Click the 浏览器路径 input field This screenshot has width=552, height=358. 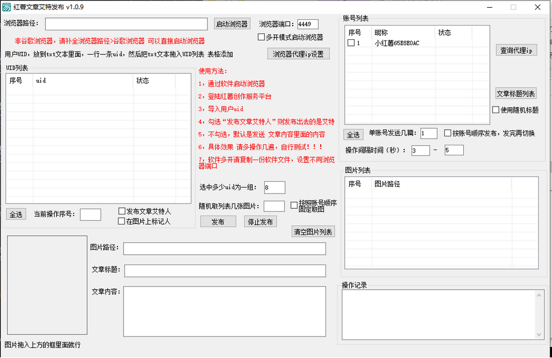126,24
